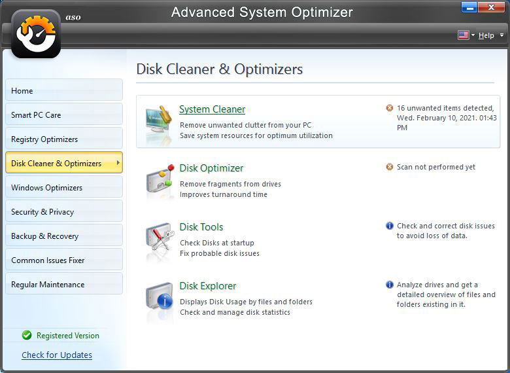The width and height of the screenshot is (510, 373).
Task: Switch to Smart PC Care
Action: pyautogui.click(x=64, y=115)
